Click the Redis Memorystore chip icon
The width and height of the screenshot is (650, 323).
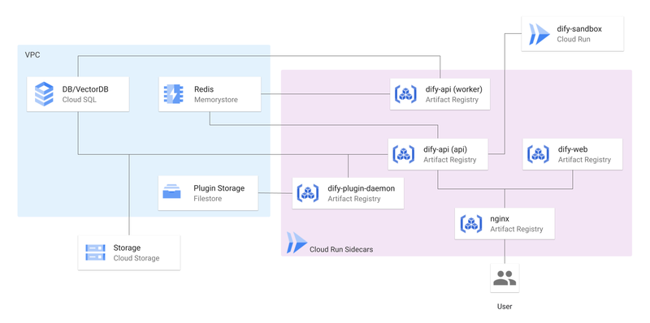(x=174, y=94)
